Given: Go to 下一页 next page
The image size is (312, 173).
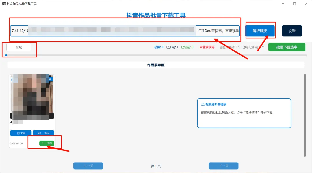Looking at the screenshot, I should click(223, 166).
